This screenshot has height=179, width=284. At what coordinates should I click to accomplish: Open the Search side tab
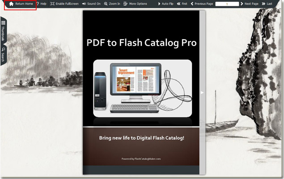pos(3,57)
